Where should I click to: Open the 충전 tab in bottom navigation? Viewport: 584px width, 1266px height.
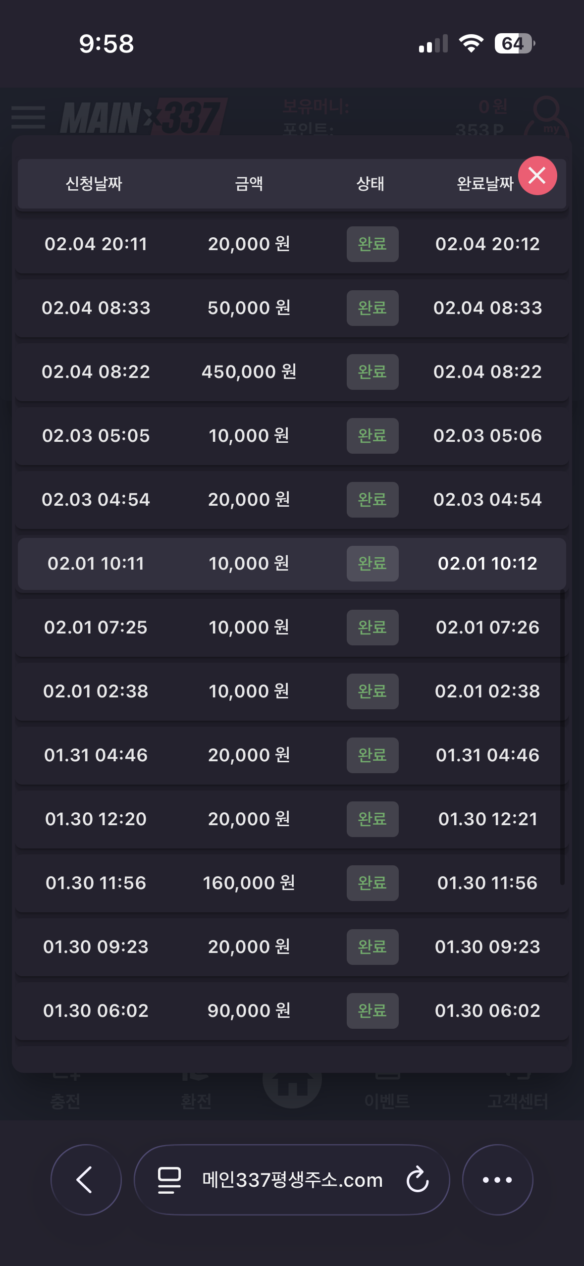65,1097
